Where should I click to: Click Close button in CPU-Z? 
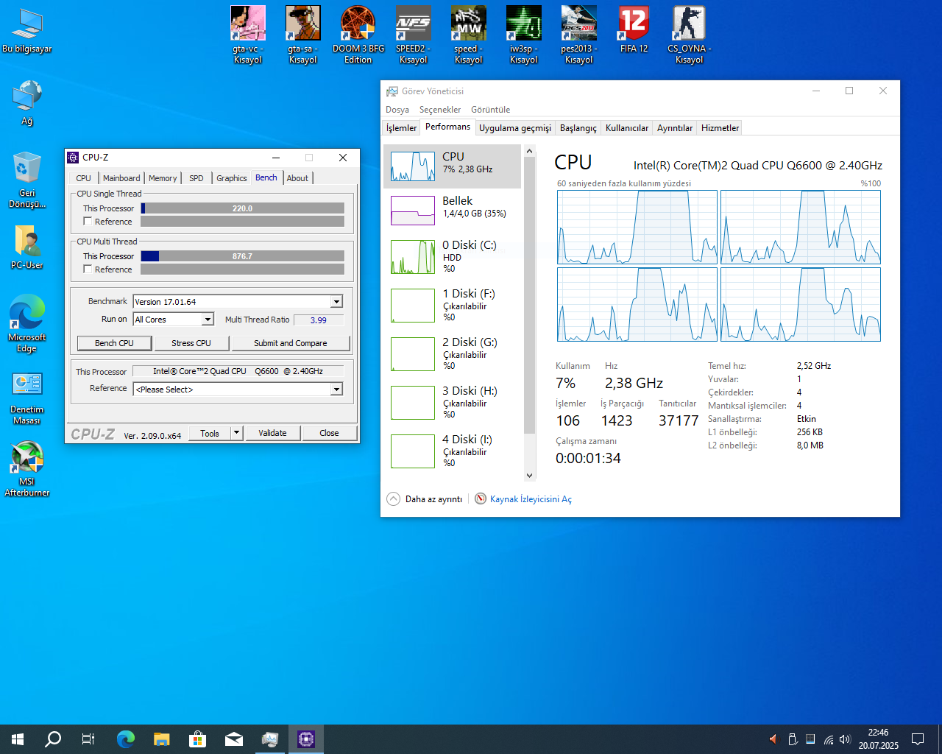click(329, 433)
